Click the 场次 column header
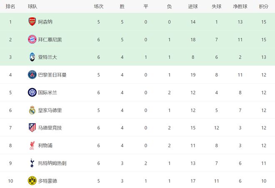The height and width of the screenshot is (188, 275). pos(98,7)
